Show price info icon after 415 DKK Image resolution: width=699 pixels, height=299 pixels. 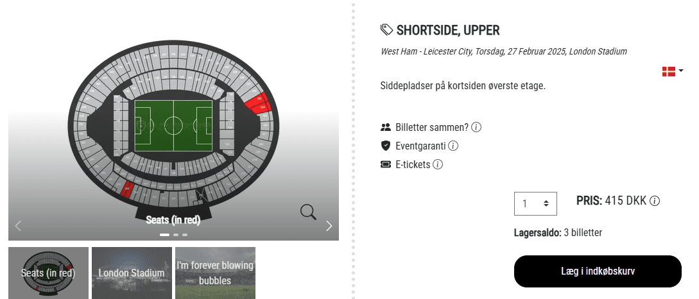click(655, 201)
